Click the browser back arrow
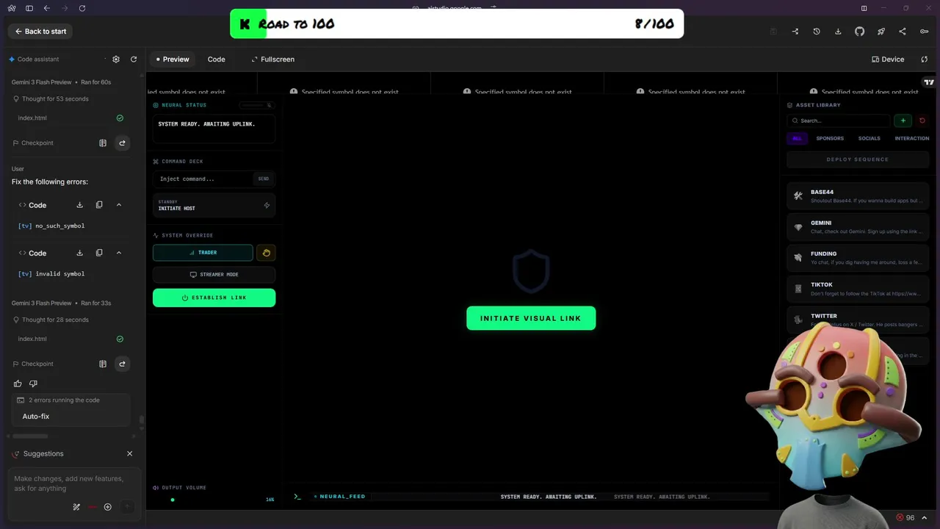Viewport: 940px width, 529px height. click(x=47, y=8)
